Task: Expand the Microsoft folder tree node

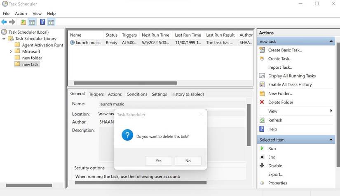Action: click(11, 51)
